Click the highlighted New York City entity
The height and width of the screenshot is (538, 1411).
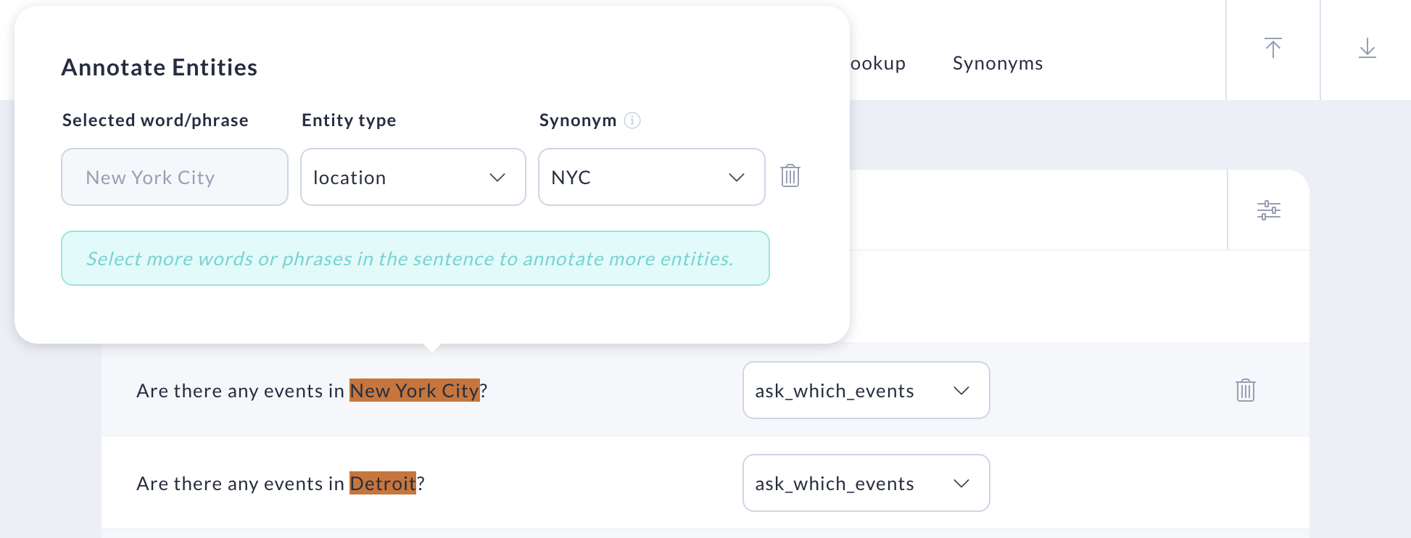[414, 390]
